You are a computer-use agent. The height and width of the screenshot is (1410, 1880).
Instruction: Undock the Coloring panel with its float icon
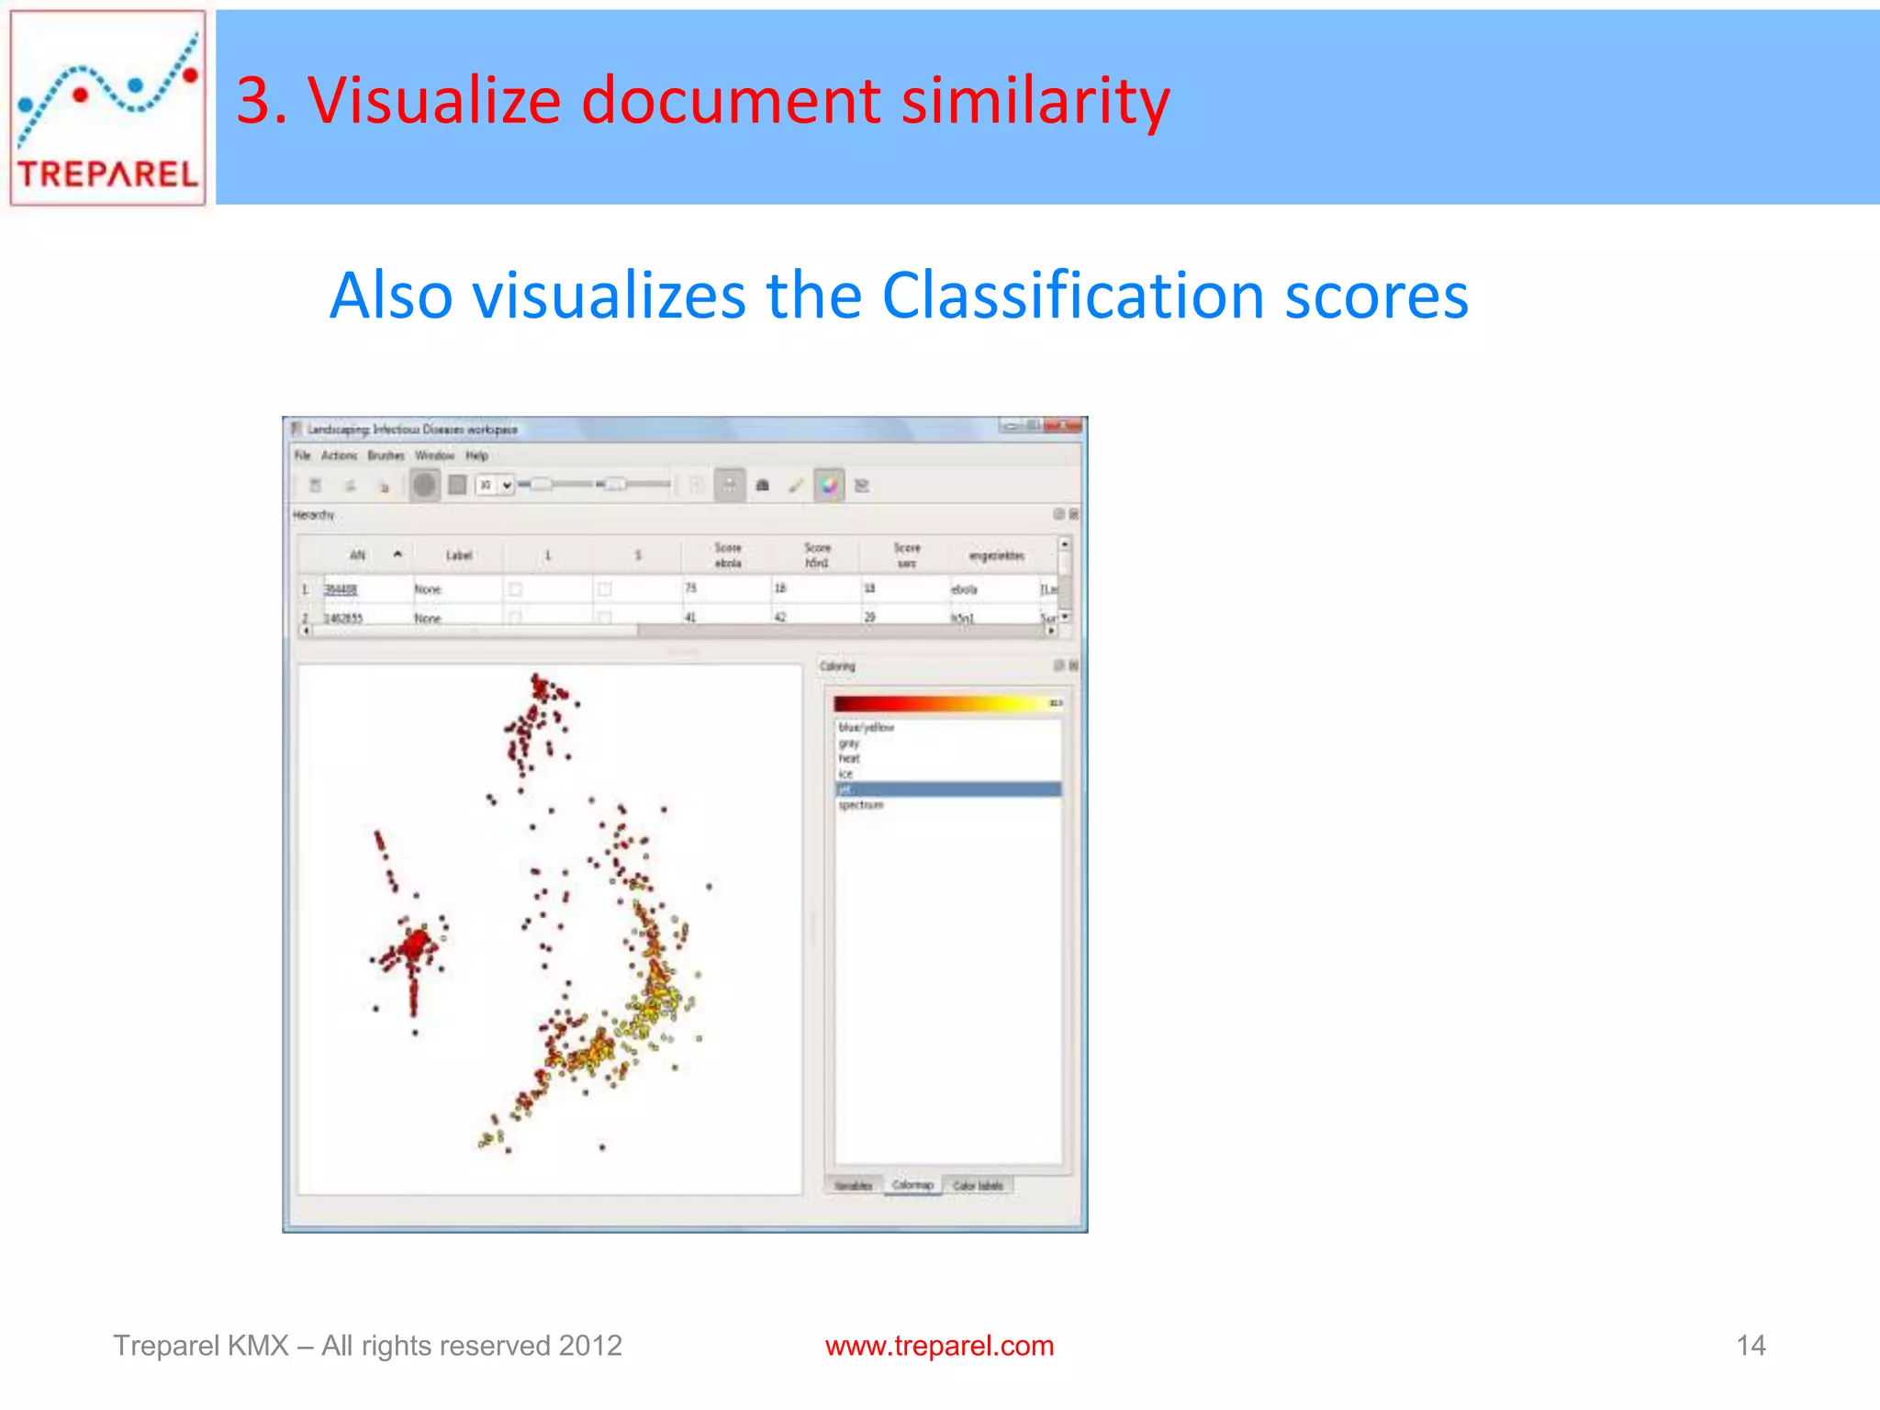pyautogui.click(x=1058, y=665)
